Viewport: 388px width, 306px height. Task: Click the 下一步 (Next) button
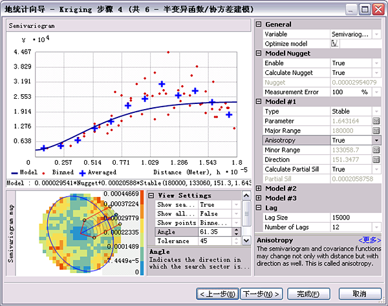click(262, 294)
